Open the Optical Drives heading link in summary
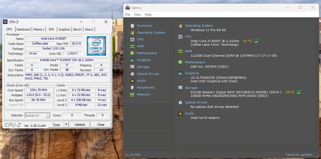This screenshot has height=159, width=321. [196, 102]
